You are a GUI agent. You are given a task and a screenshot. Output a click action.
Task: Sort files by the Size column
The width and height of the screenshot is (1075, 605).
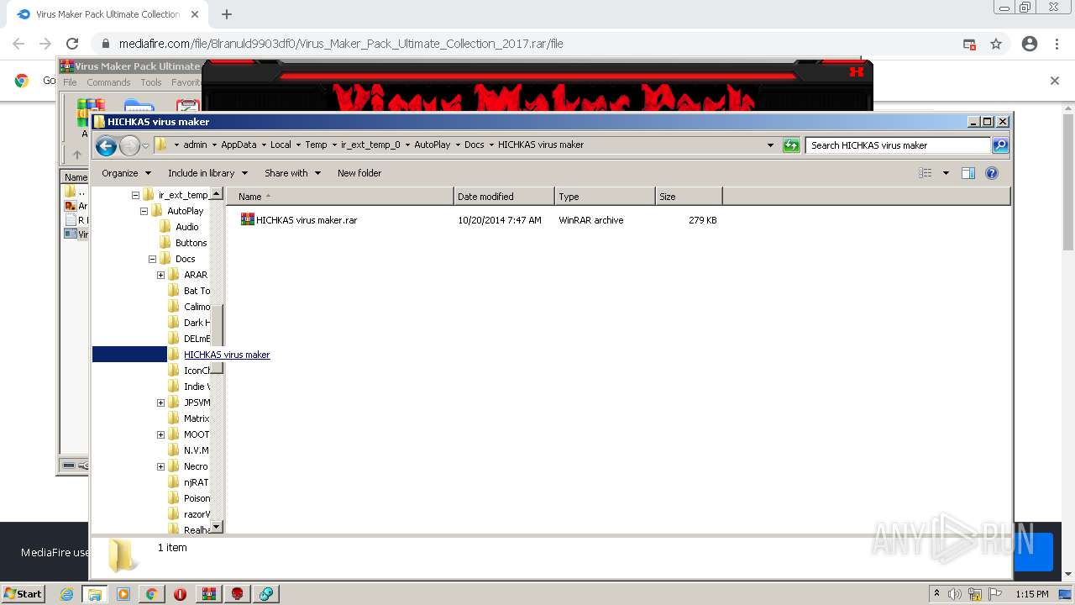(689, 197)
